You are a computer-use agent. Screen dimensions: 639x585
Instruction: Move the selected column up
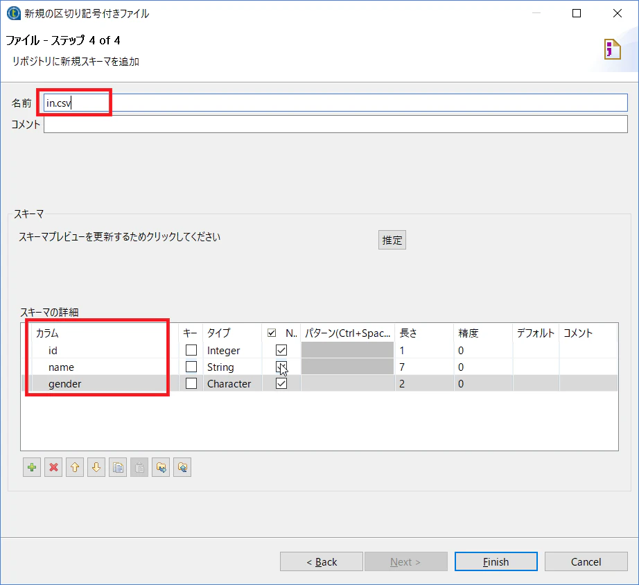(x=75, y=467)
